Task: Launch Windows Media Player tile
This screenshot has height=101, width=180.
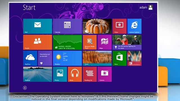Action: 90,42
